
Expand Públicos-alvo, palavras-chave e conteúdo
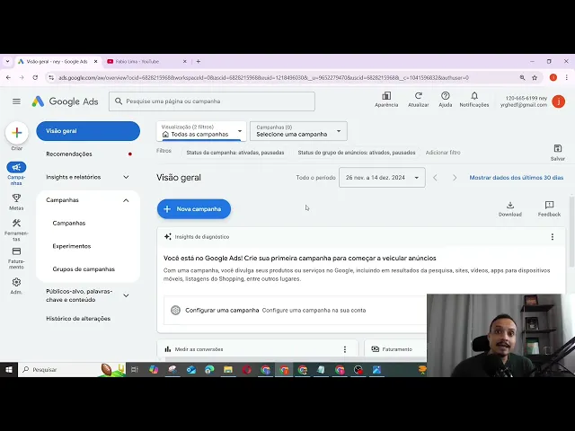pos(126,295)
